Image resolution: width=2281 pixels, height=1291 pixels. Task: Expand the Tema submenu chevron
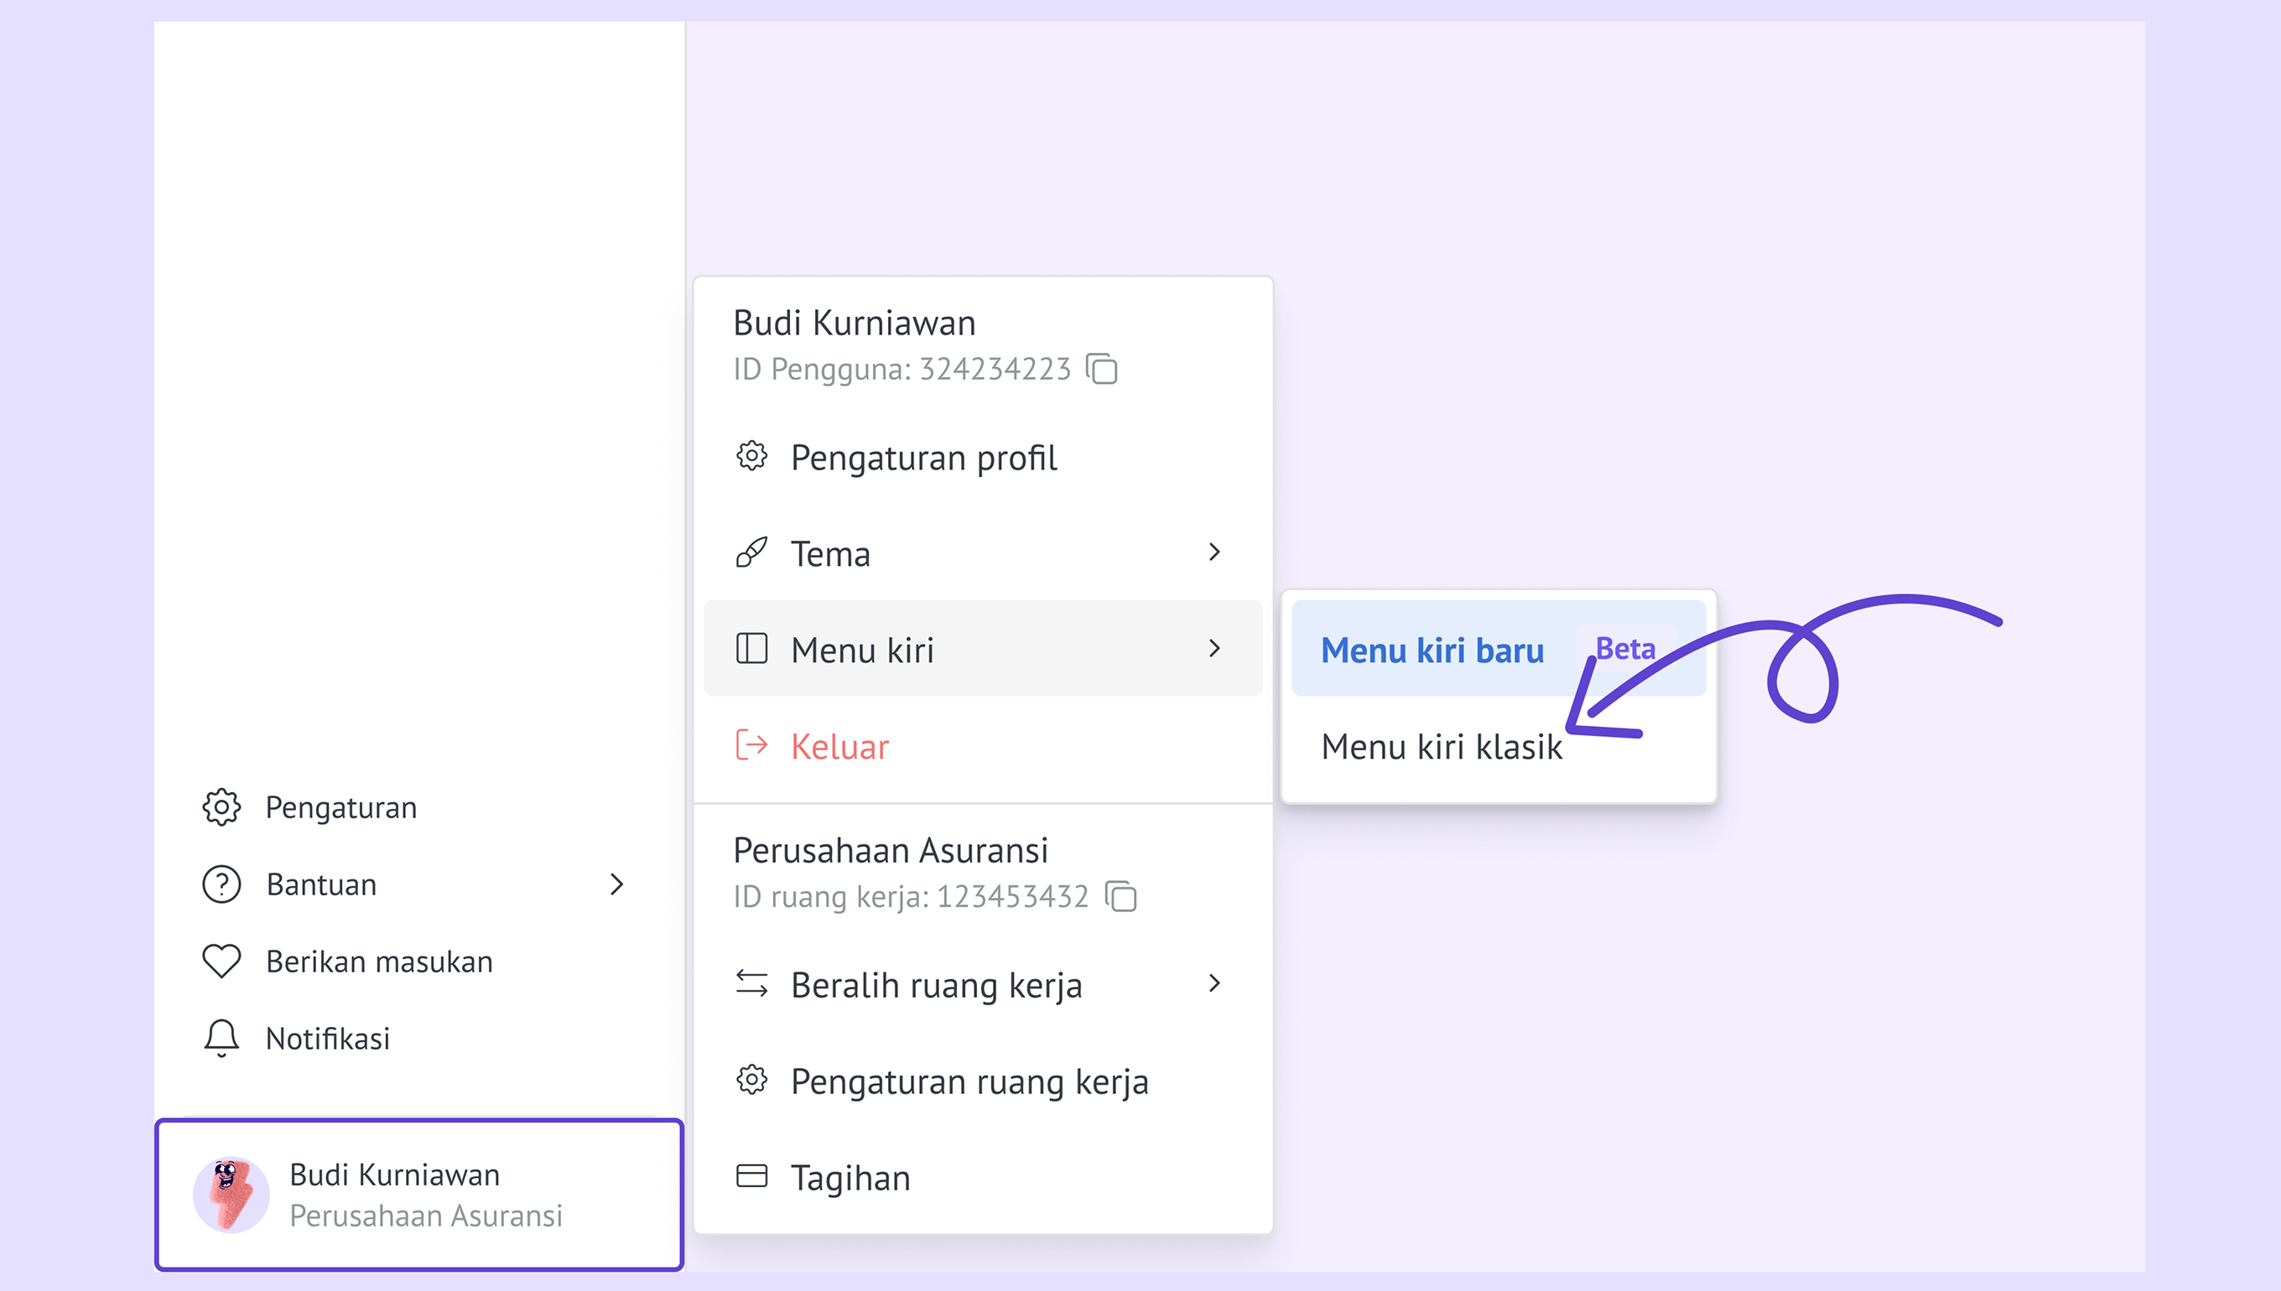click(x=1214, y=552)
